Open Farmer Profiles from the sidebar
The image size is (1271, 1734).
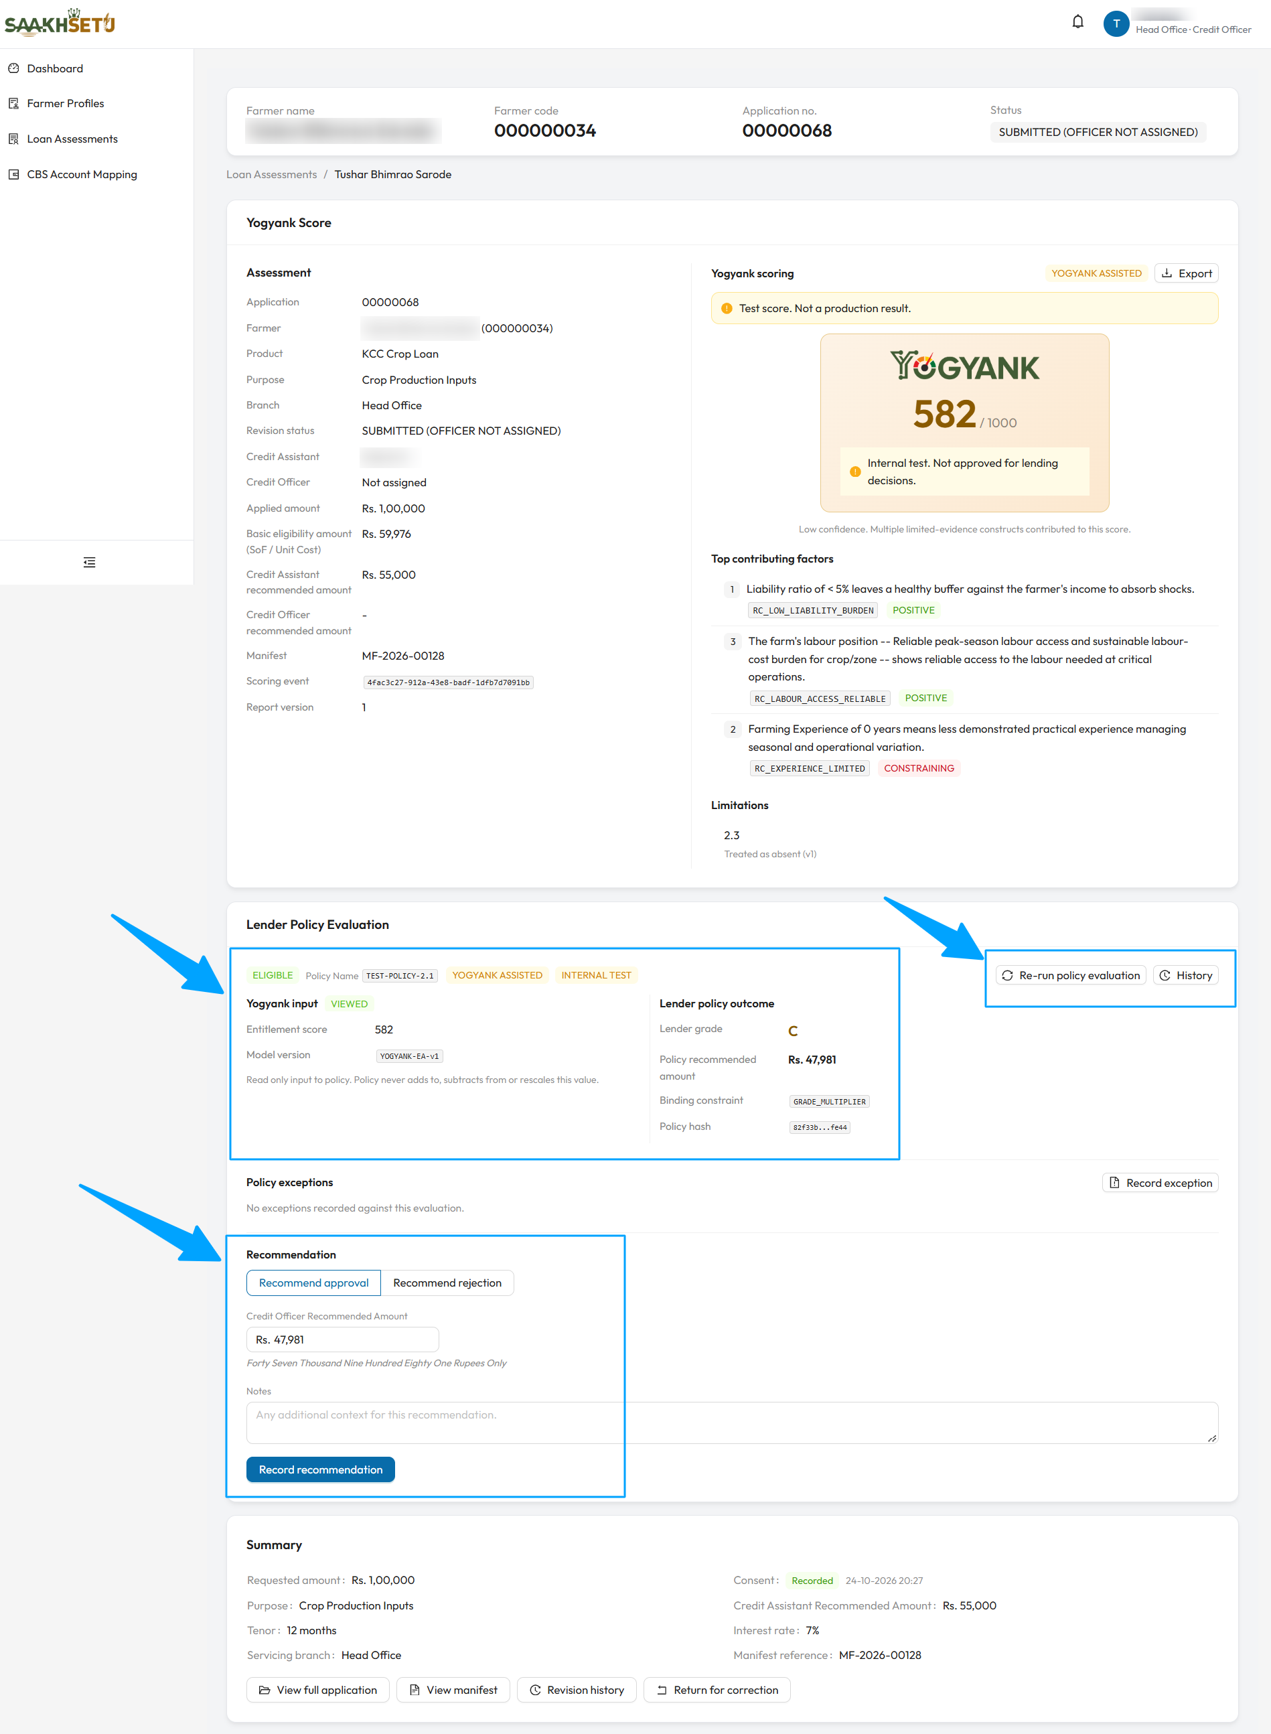pyautogui.click(x=66, y=103)
